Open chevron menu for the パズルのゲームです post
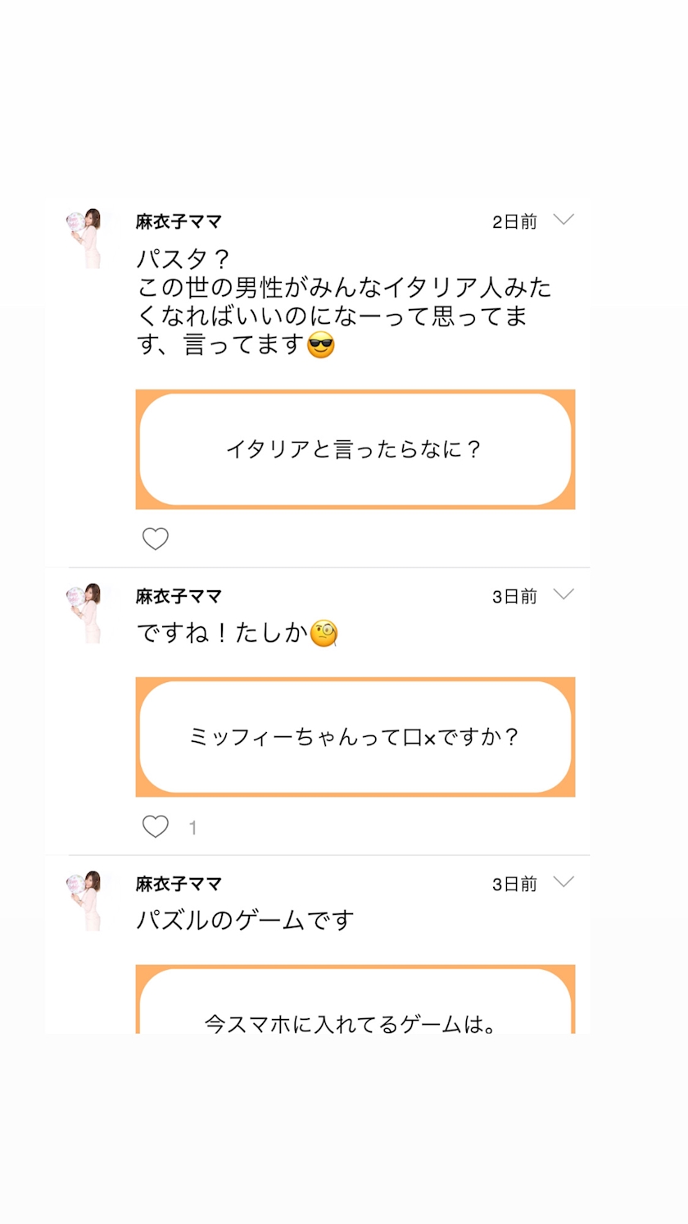Screen dimensions: 688x1224 [564, 882]
